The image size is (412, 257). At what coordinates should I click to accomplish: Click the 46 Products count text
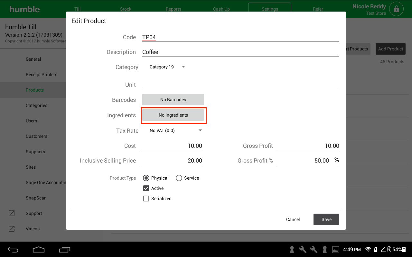pos(392,62)
